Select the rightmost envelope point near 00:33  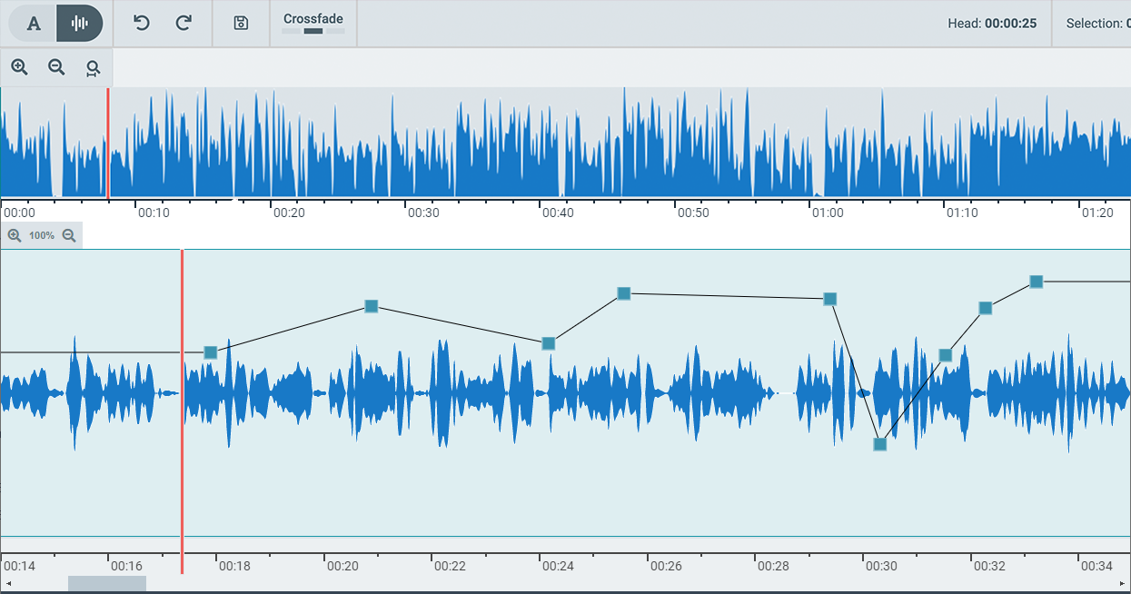[1036, 282]
